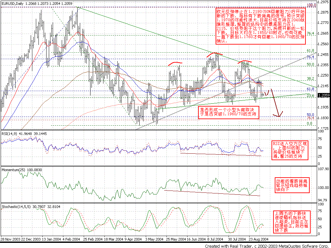
Task: Click the 0.0 Fibonacci level label
Action: [309, 124]
